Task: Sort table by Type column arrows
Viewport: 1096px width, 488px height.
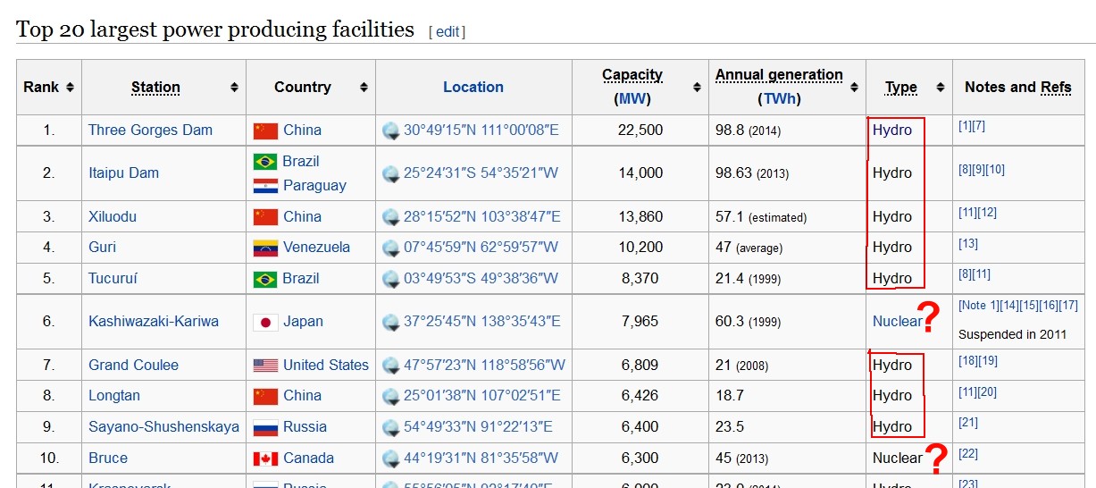Action: tap(940, 87)
